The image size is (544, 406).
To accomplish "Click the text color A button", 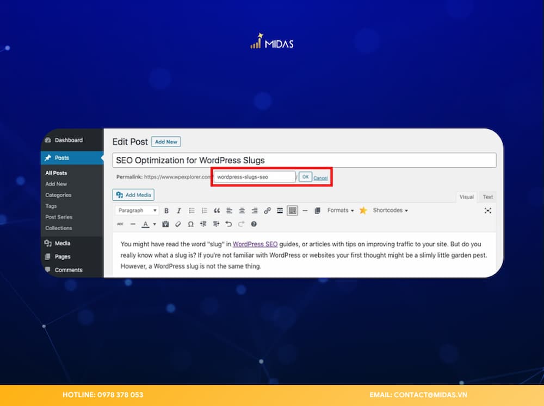I will [145, 224].
